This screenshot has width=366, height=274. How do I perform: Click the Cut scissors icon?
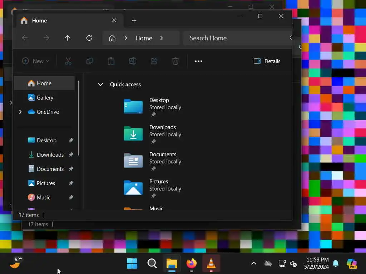tap(68, 61)
